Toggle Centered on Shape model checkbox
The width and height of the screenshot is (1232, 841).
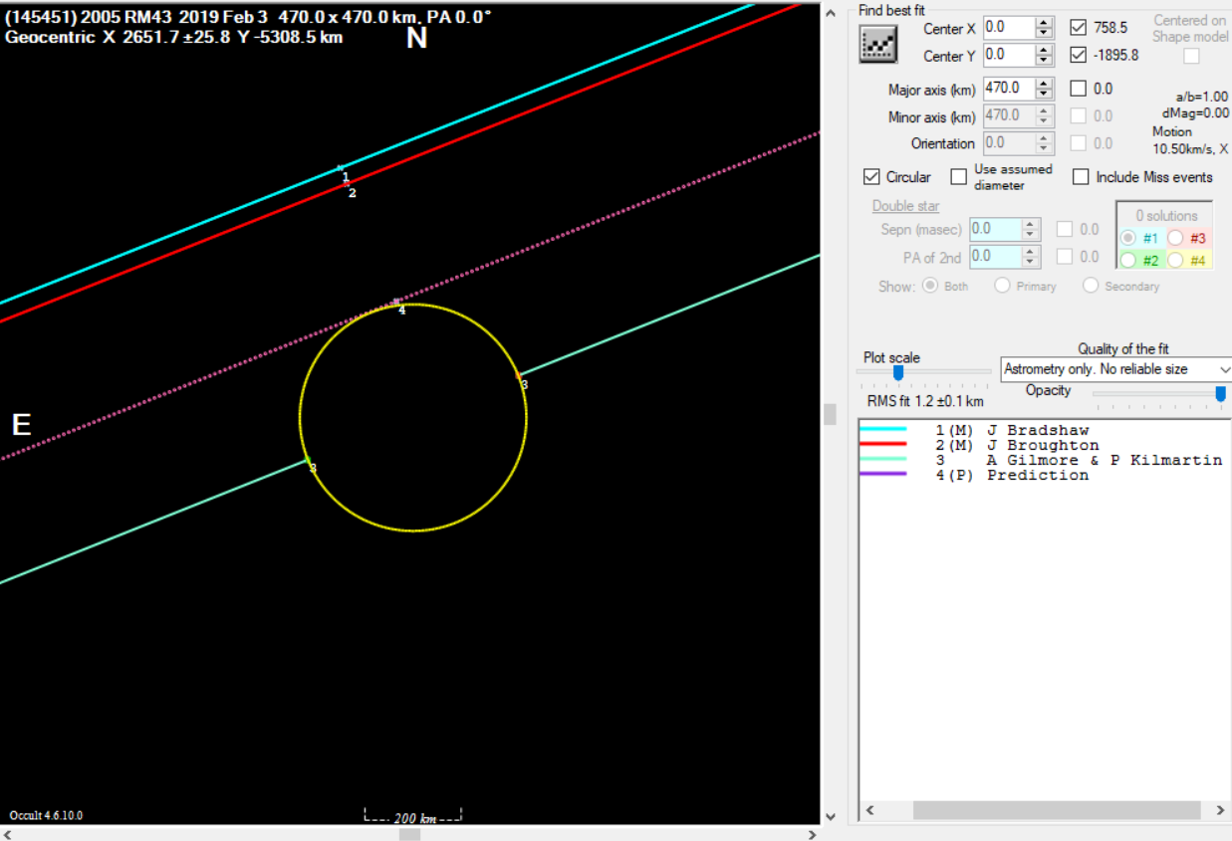pos(1191,57)
